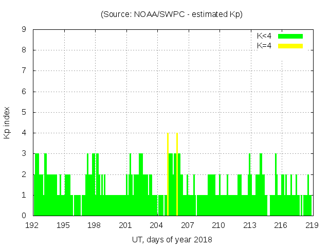Click the x-axis tick label 198
This screenshot has width=329, height=247.
click(95, 225)
